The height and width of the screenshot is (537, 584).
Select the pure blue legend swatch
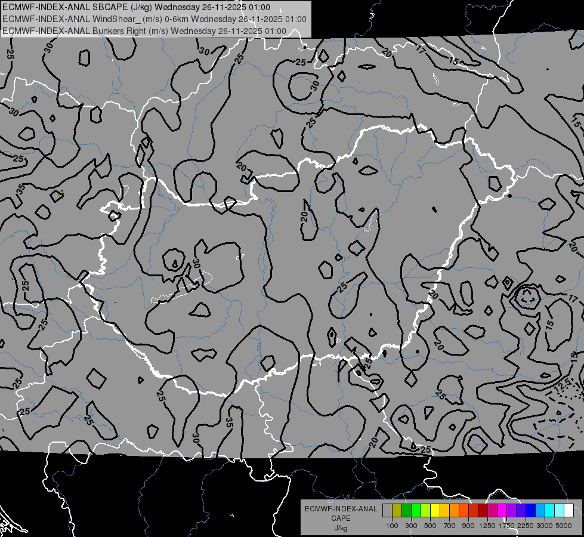(x=531, y=510)
